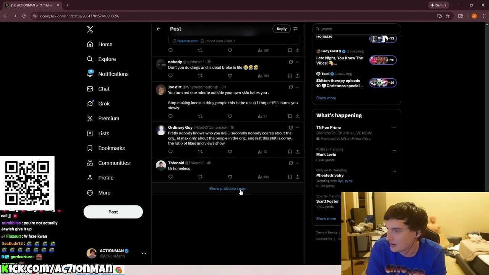Open Chrome three-dot menu
Screen dimensions: 489x275
[483, 16]
